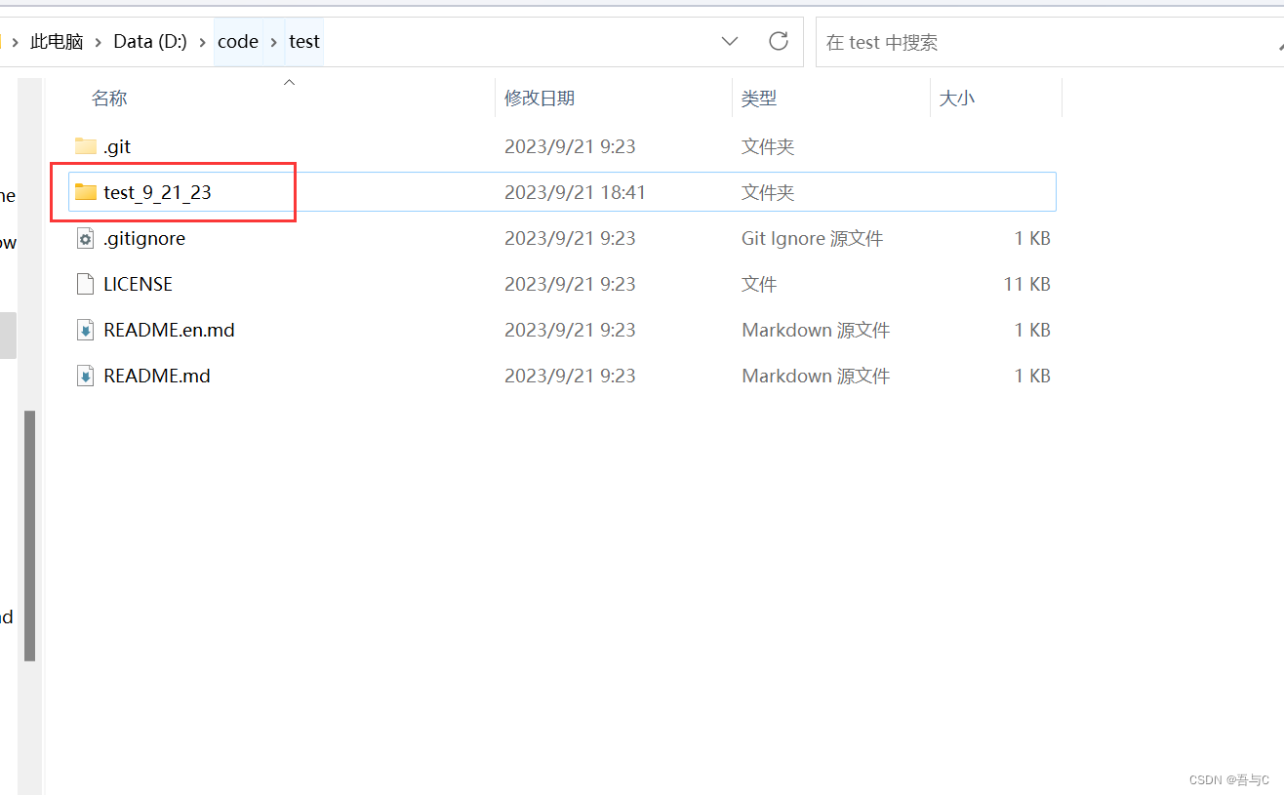This screenshot has height=795, width=1284.
Task: Click the .gitignore file icon
Action: 86,238
